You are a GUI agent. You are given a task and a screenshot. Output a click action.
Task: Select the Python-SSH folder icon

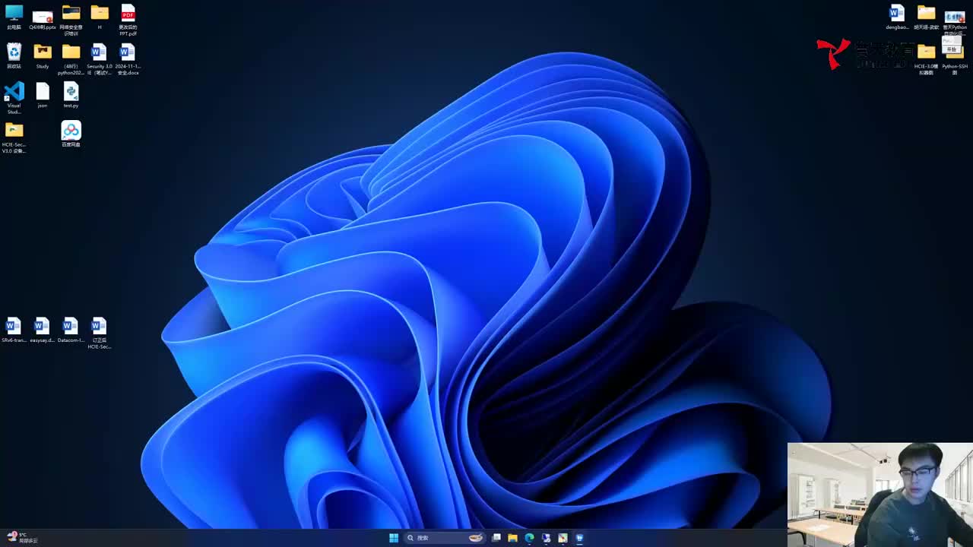955,61
